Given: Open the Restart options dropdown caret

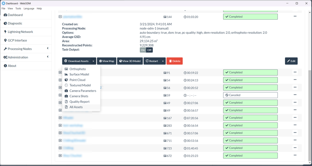Looking at the screenshot, I should (163, 61).
